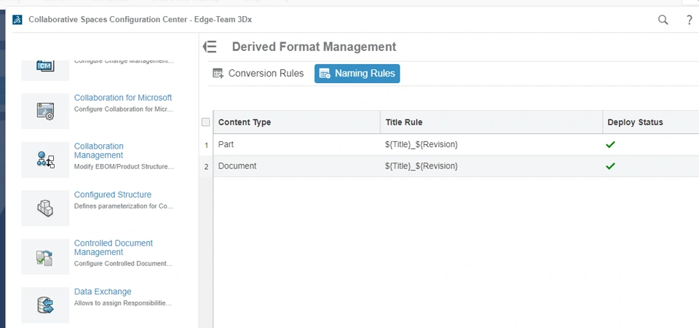
Task: Click the Collaboration Management icon
Action: 45,160
